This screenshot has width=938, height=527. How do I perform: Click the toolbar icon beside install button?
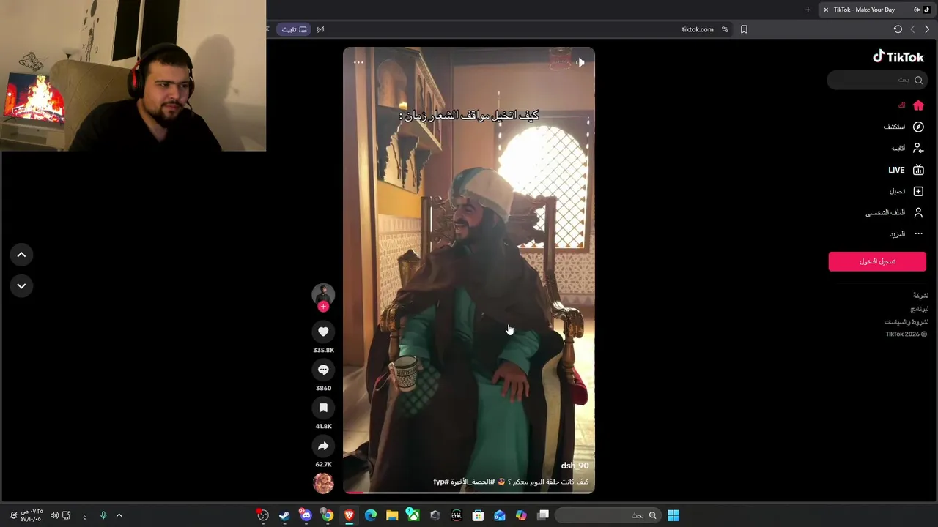coord(320,29)
